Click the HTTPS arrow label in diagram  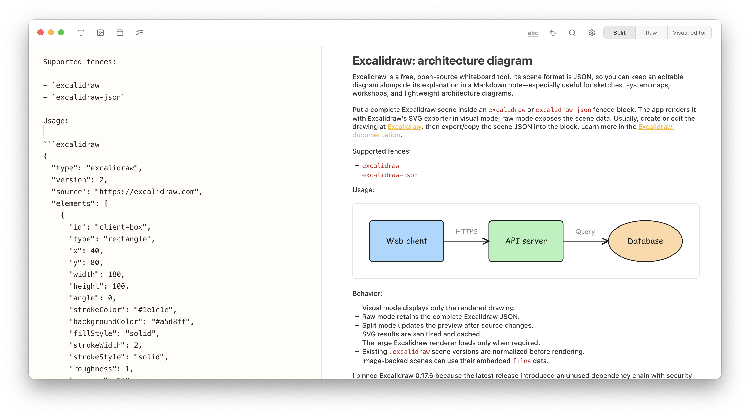click(x=466, y=231)
